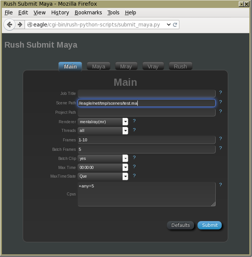252x257 pixels.
Task: Open help for MaxTimeState option
Action: 134,176
